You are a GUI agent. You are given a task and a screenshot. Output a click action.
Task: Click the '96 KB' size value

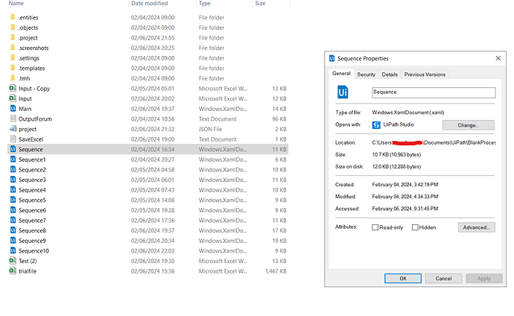pos(279,118)
